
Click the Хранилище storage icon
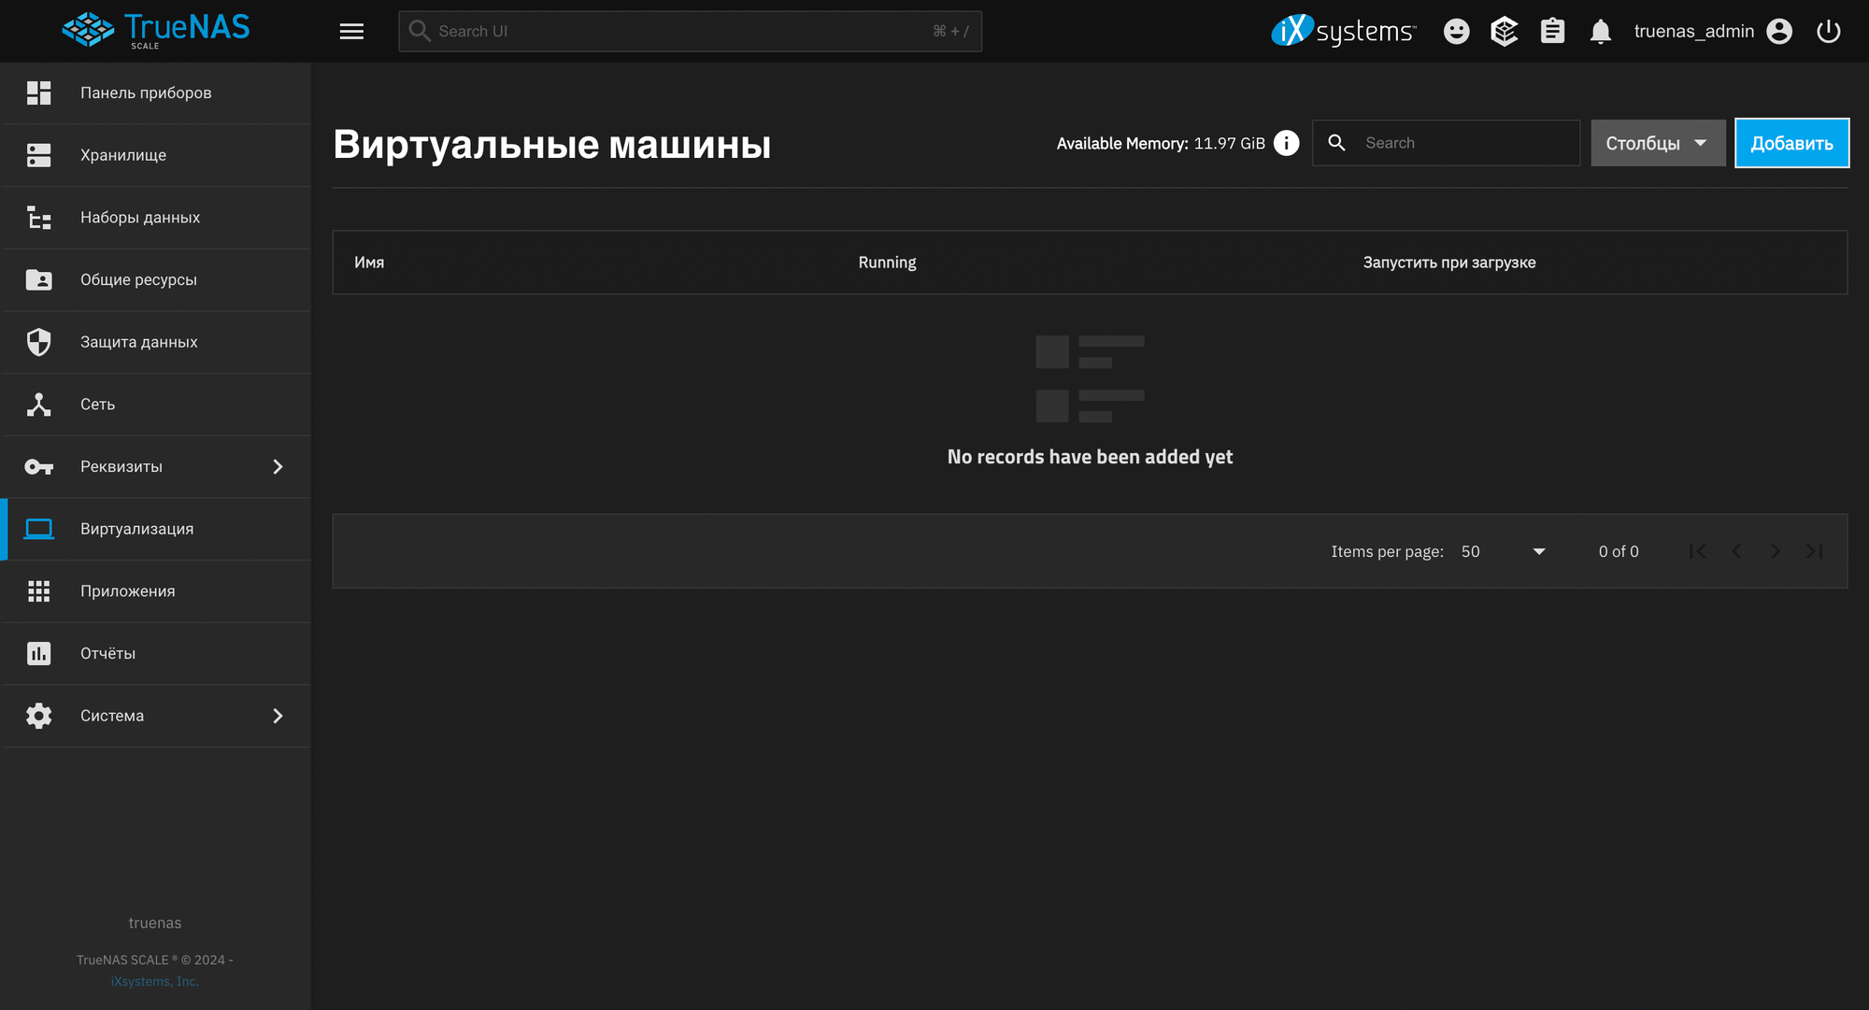pos(39,155)
